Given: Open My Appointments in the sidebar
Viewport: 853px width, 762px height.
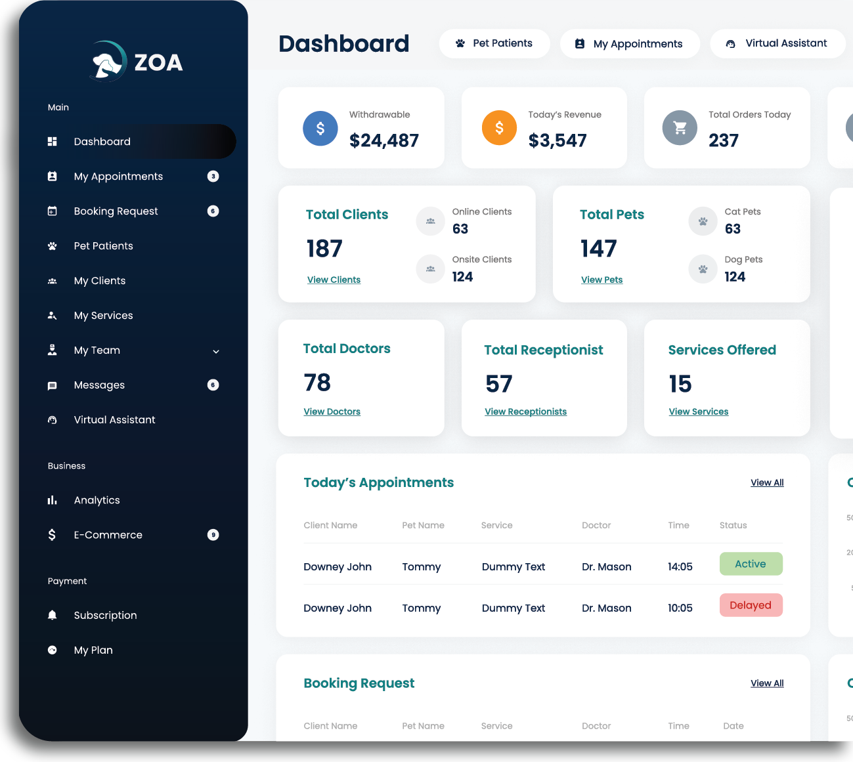Looking at the screenshot, I should coord(118,177).
